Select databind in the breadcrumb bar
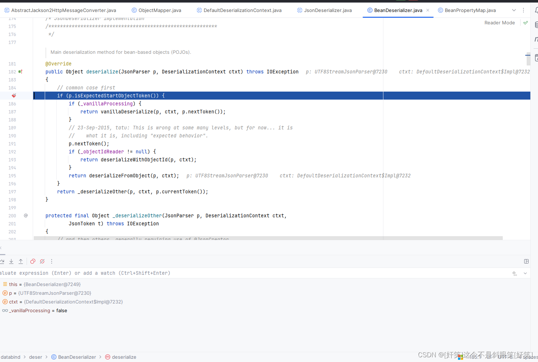538x362 pixels. 11,357
